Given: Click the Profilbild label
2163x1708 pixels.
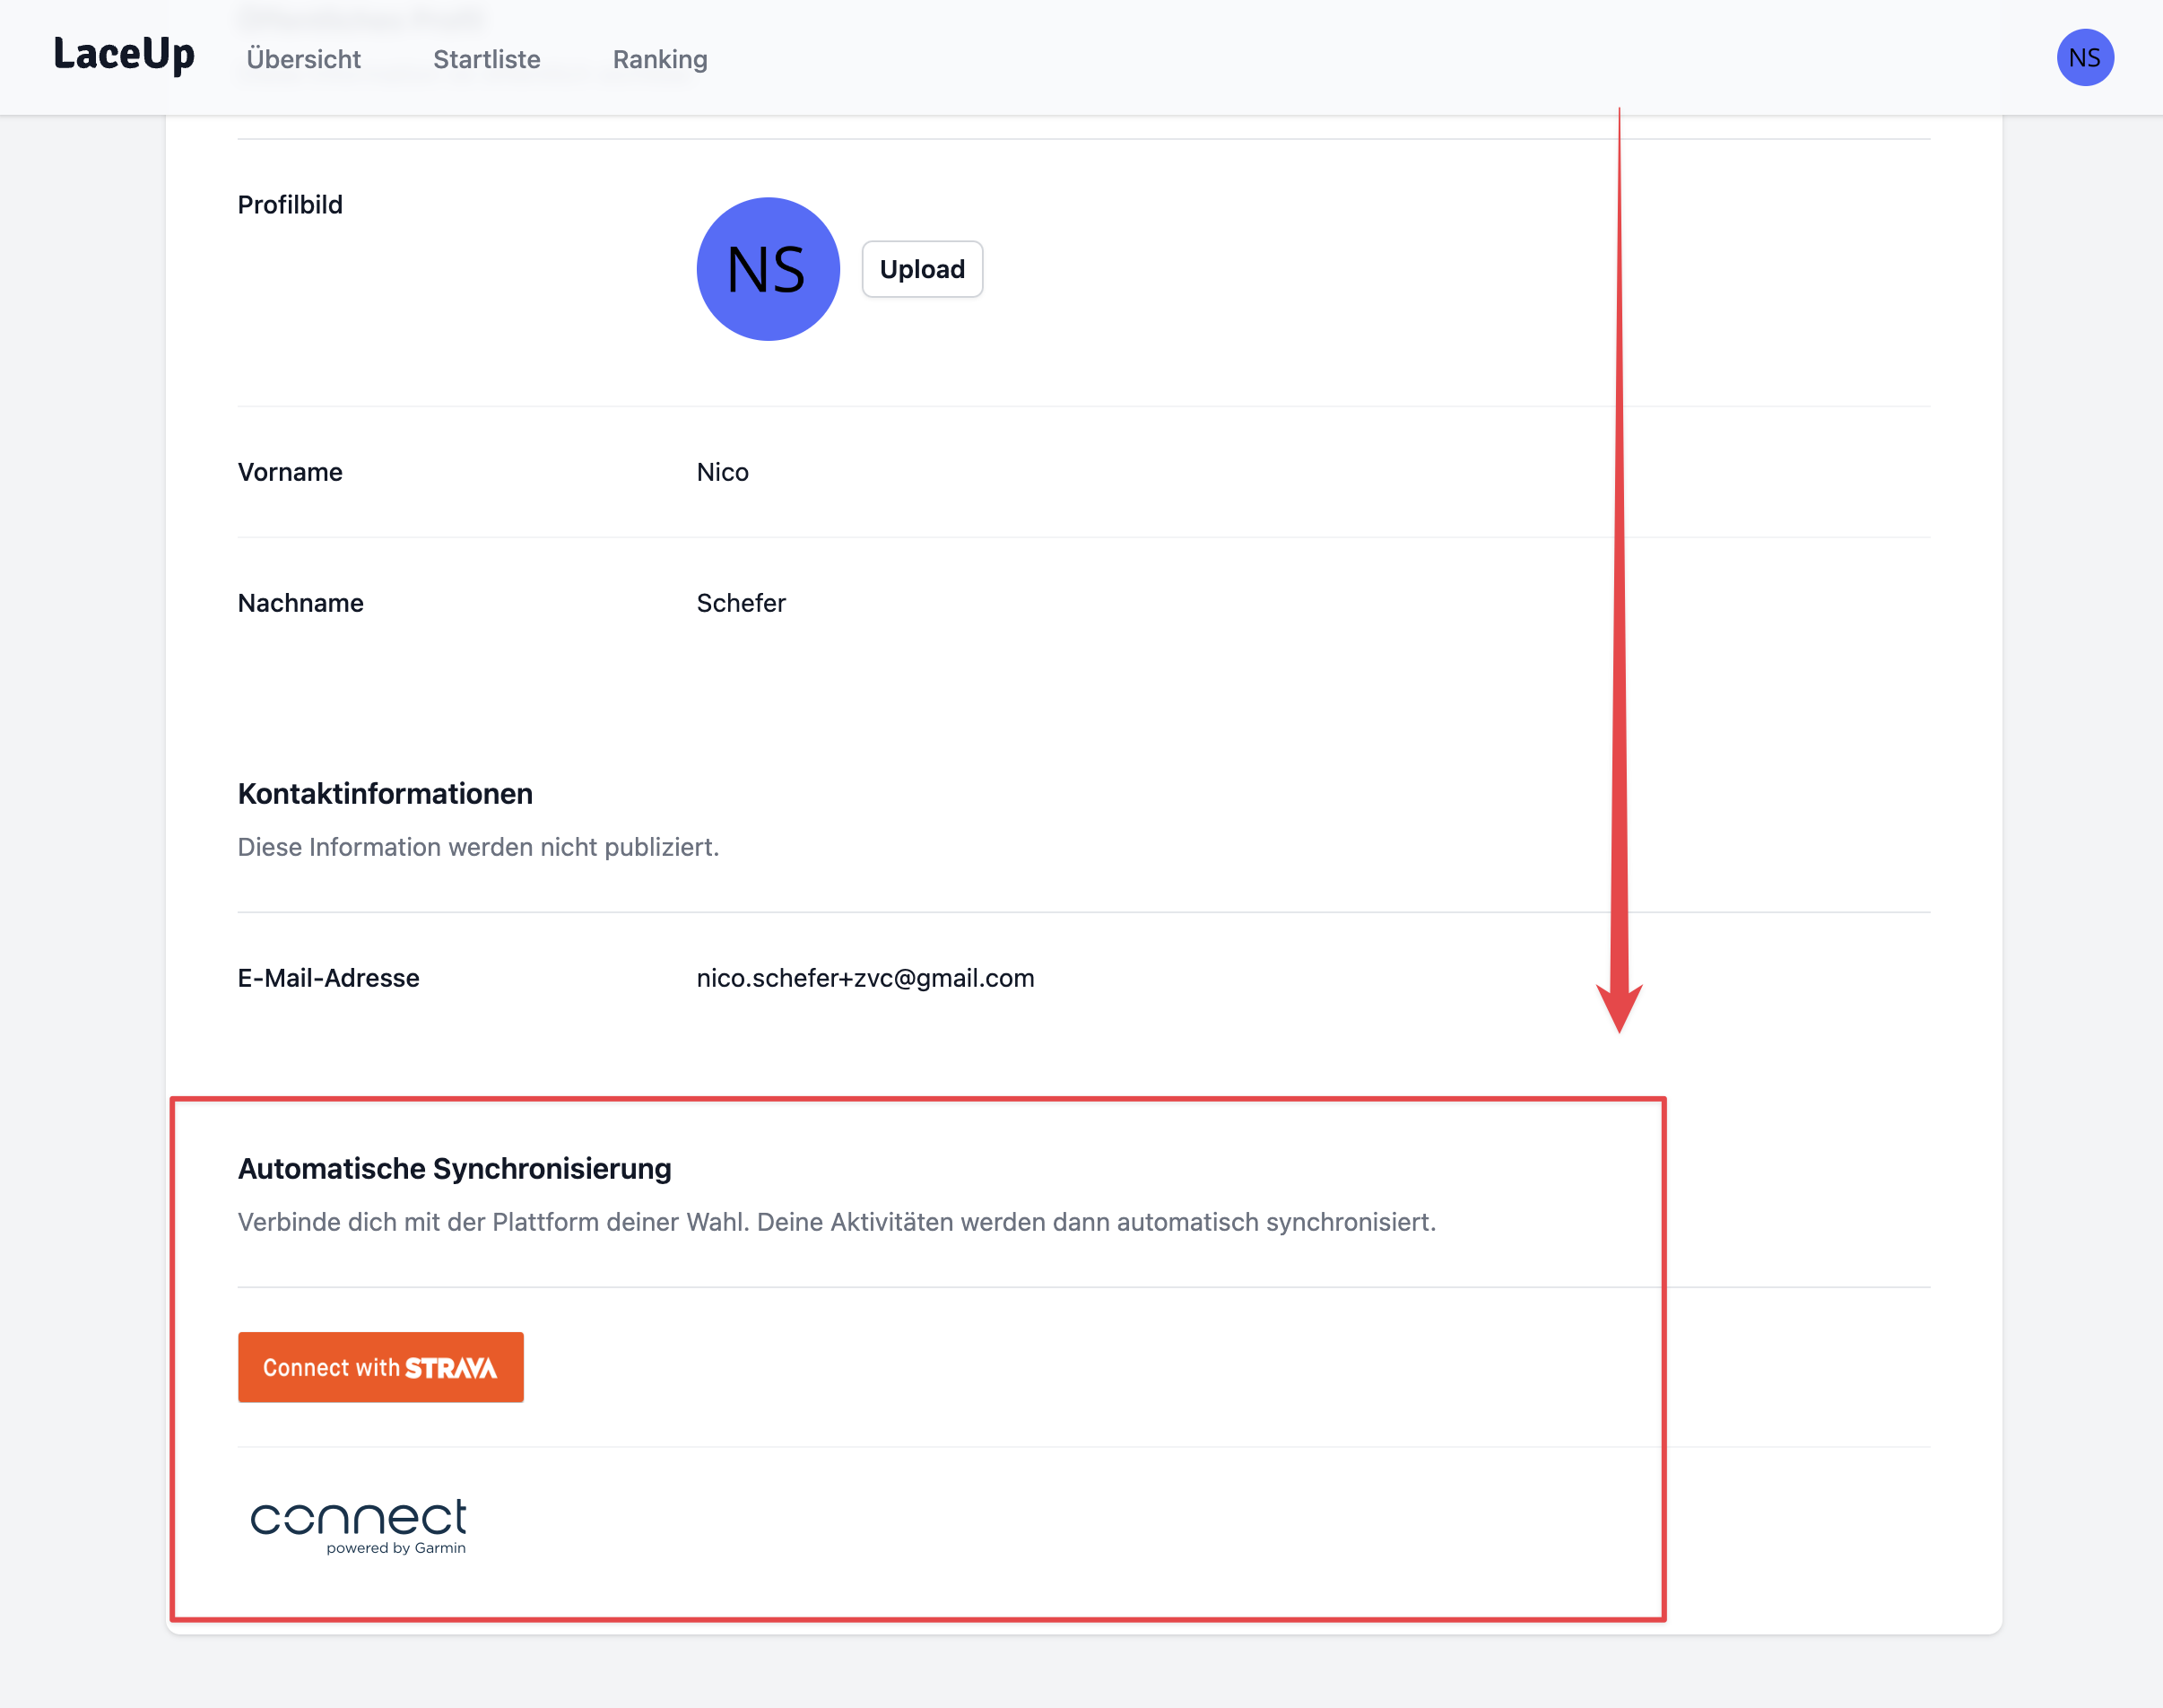Looking at the screenshot, I should click(x=290, y=205).
